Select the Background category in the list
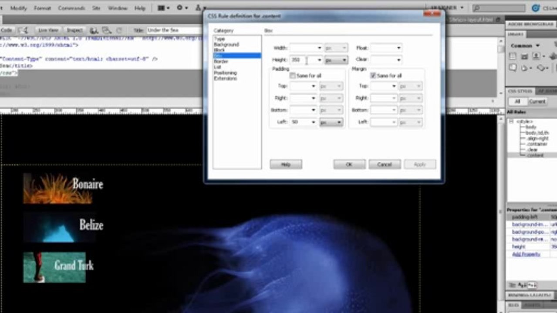557x313 pixels. click(226, 44)
